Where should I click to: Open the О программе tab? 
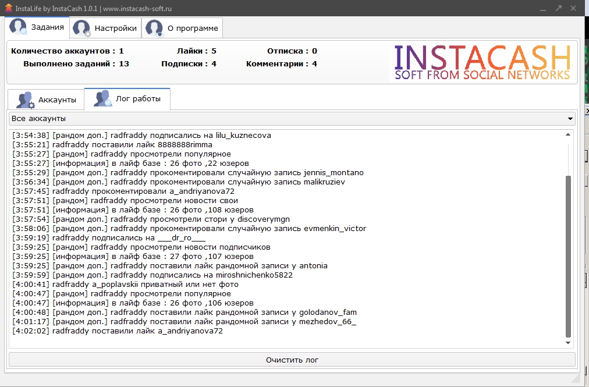coord(182,28)
